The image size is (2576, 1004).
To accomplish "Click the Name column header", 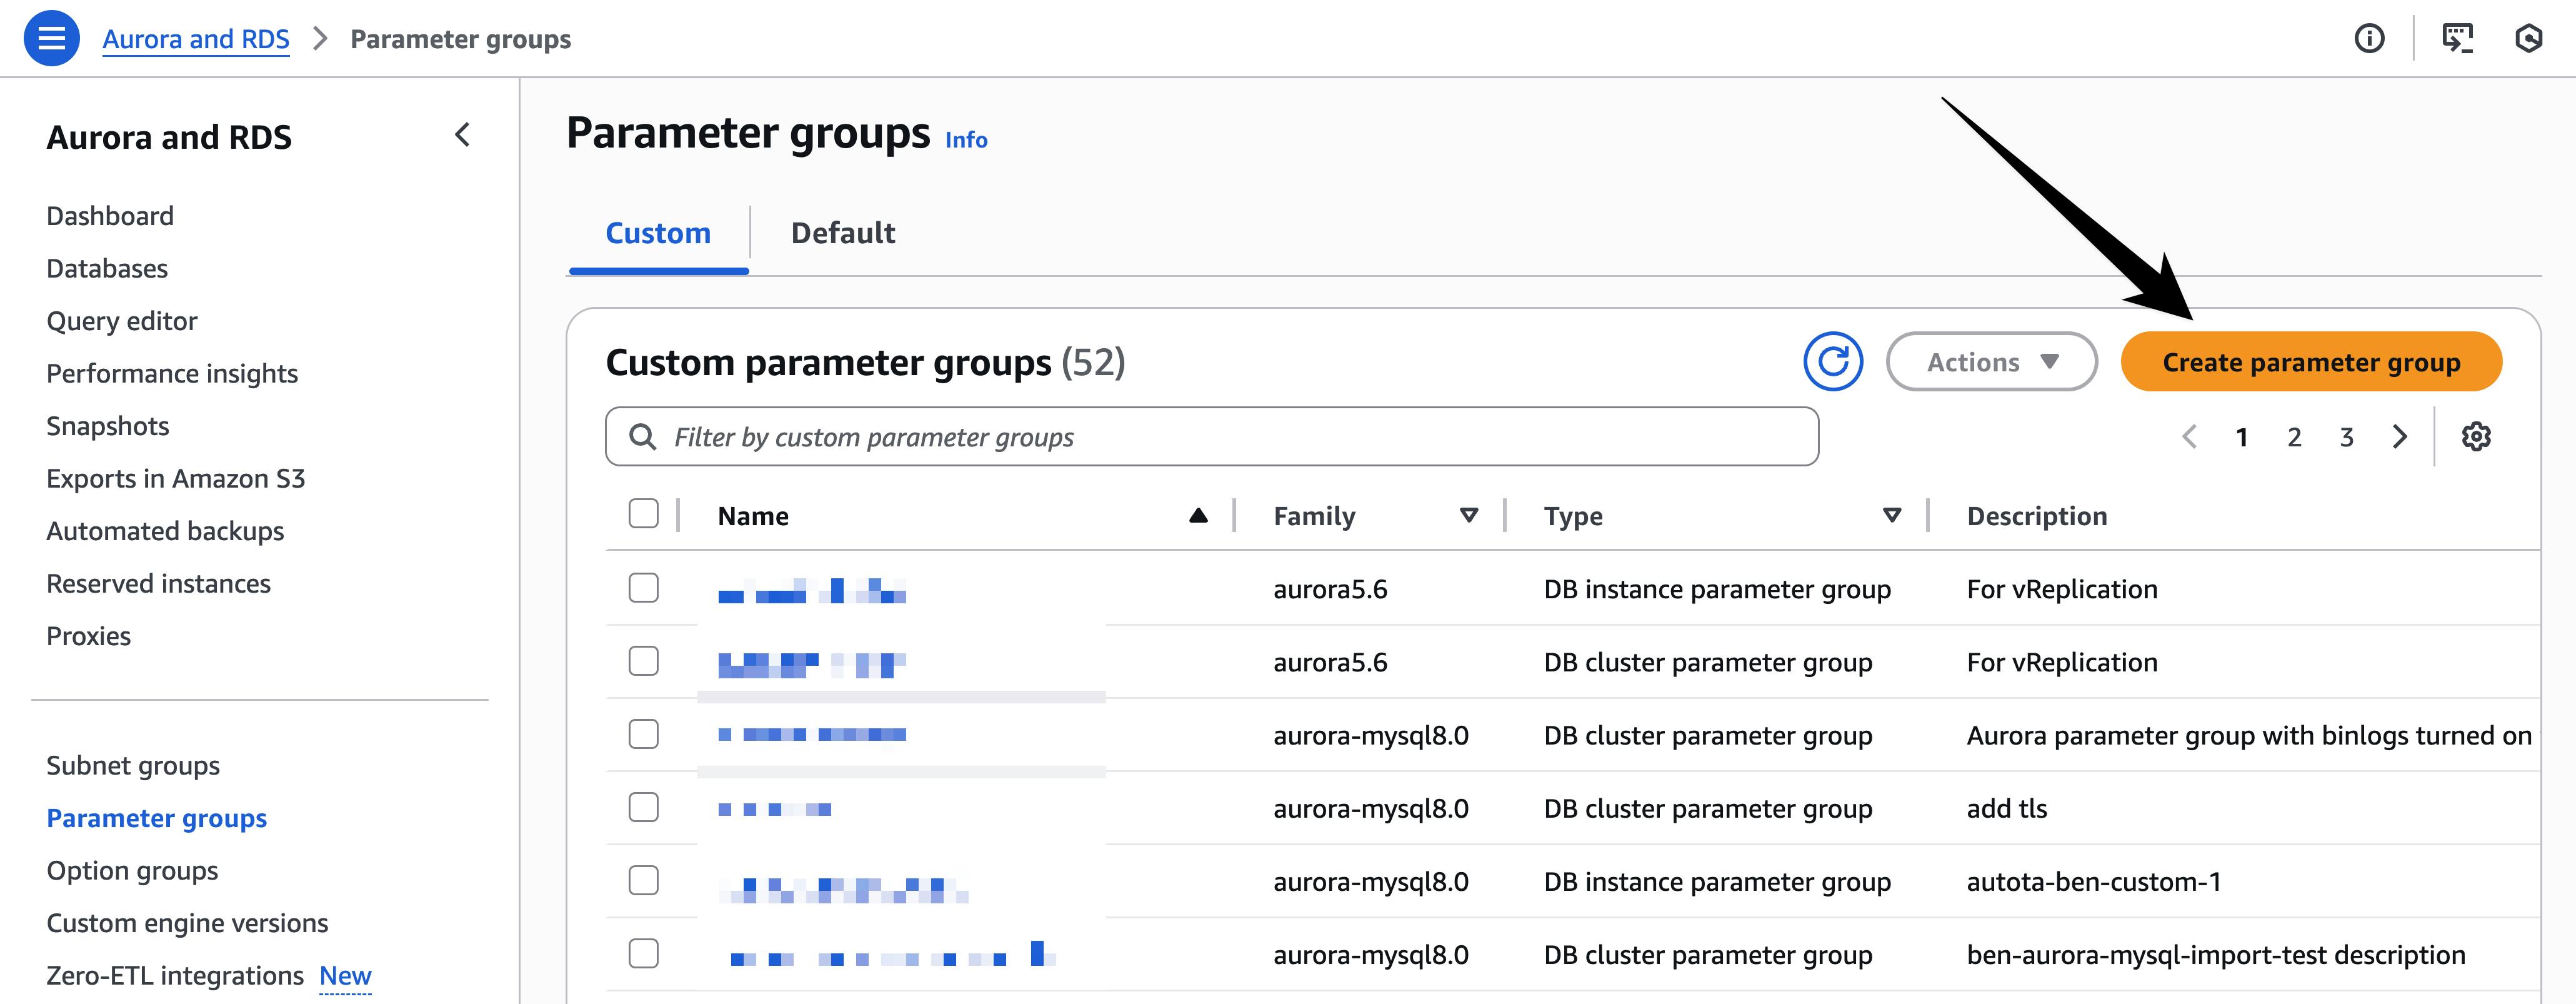I will [x=753, y=516].
